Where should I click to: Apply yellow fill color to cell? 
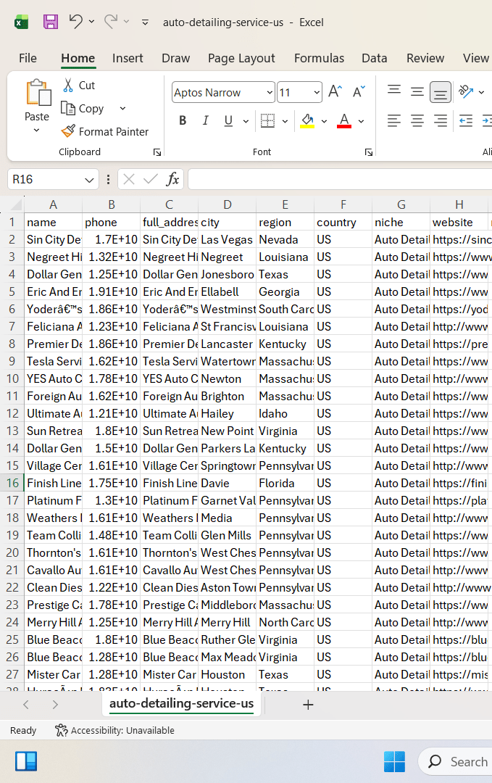click(x=307, y=120)
